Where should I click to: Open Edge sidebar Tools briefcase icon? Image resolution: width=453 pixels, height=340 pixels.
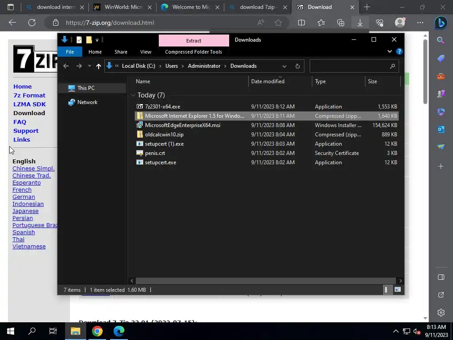441,76
